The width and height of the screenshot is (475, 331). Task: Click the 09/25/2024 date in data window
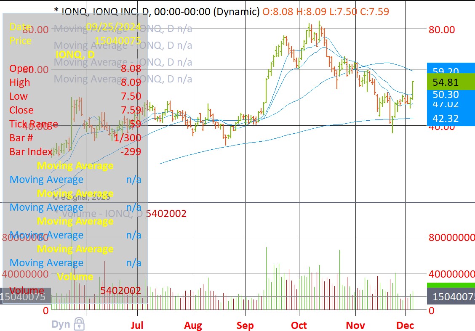(113, 27)
